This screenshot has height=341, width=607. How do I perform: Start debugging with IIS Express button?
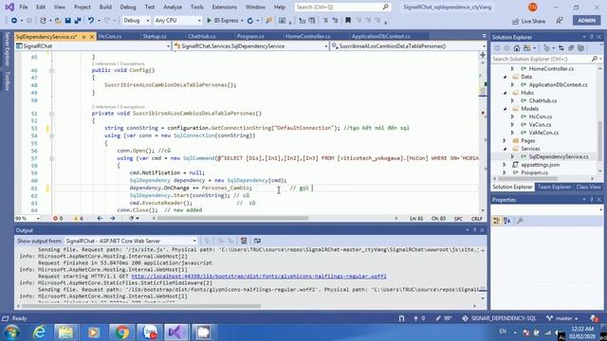point(223,21)
